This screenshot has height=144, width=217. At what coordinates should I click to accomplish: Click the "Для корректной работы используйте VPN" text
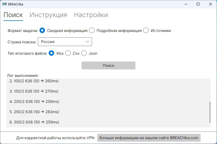click(55, 138)
